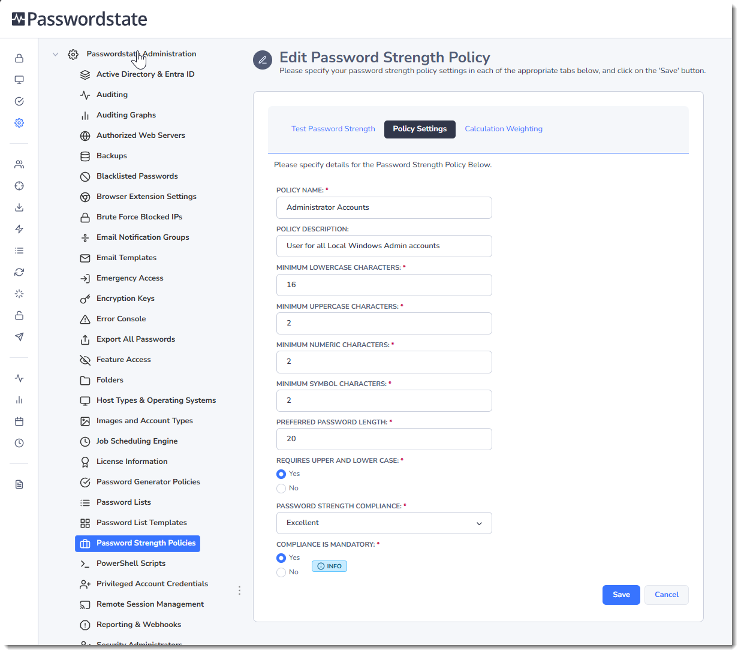Switch to the Test Password Strength tab
Image resolution: width=741 pixels, height=654 pixels.
coord(333,129)
